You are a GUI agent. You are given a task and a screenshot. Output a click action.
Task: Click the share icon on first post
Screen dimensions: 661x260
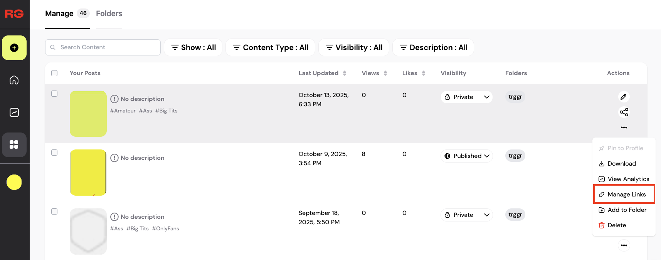[624, 112]
